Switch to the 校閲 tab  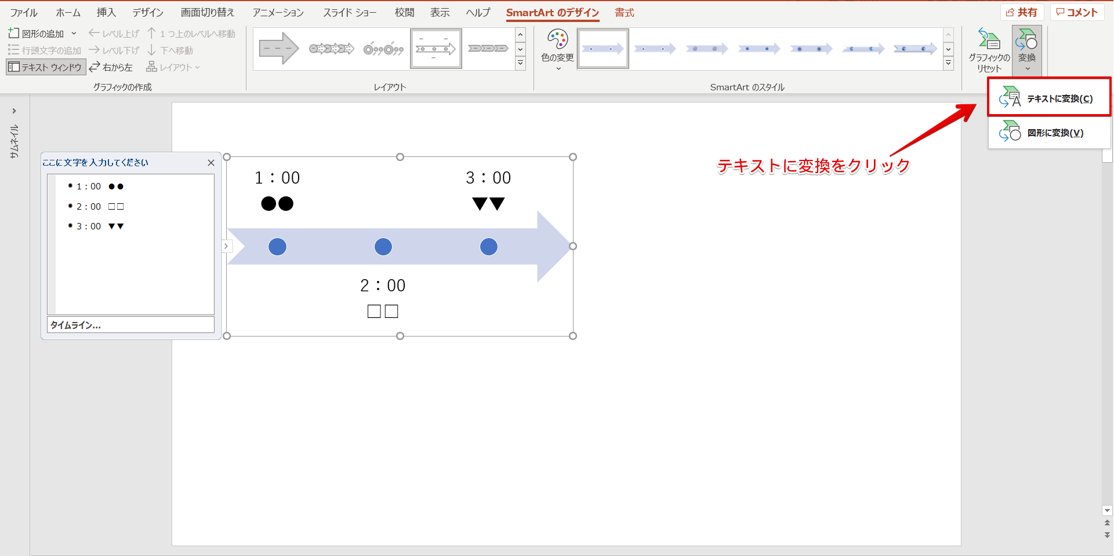click(x=404, y=12)
